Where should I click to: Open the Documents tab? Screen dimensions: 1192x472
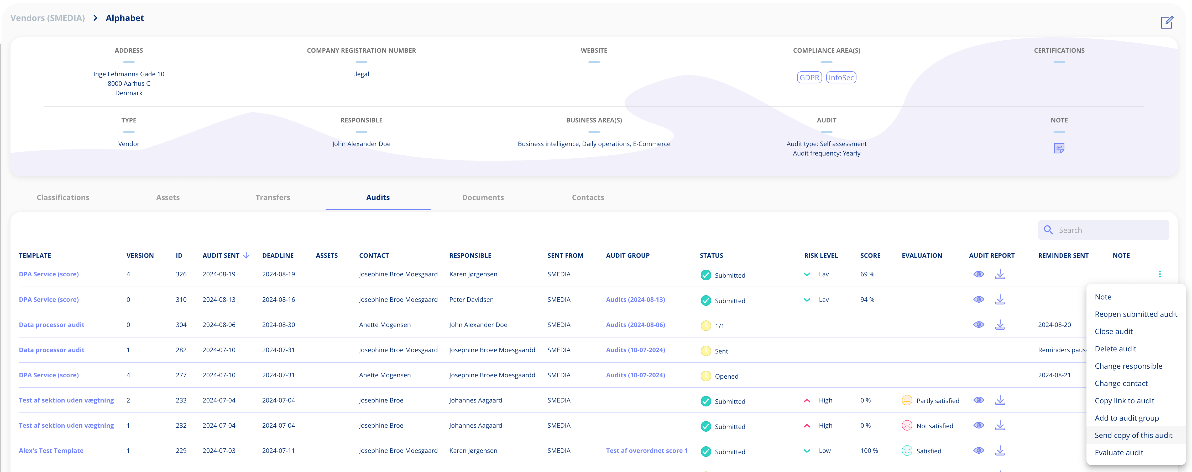tap(483, 197)
